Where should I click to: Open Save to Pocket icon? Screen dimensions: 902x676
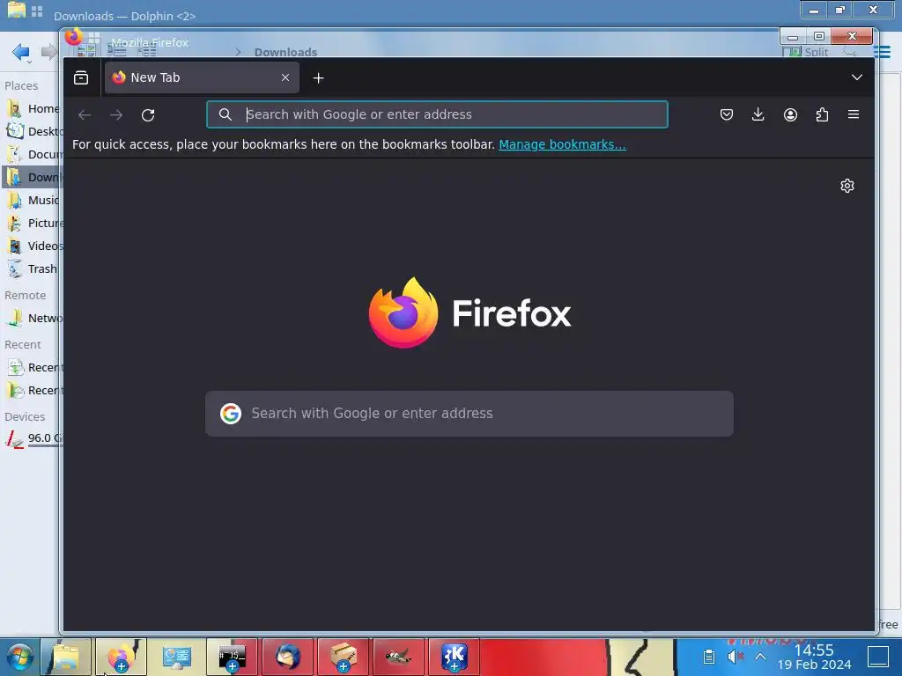(727, 114)
